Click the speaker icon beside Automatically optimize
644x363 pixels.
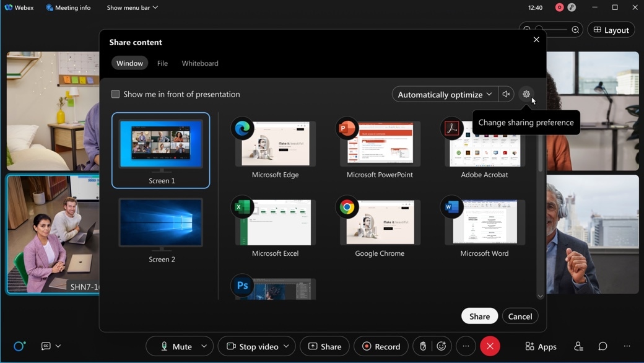pyautogui.click(x=506, y=94)
